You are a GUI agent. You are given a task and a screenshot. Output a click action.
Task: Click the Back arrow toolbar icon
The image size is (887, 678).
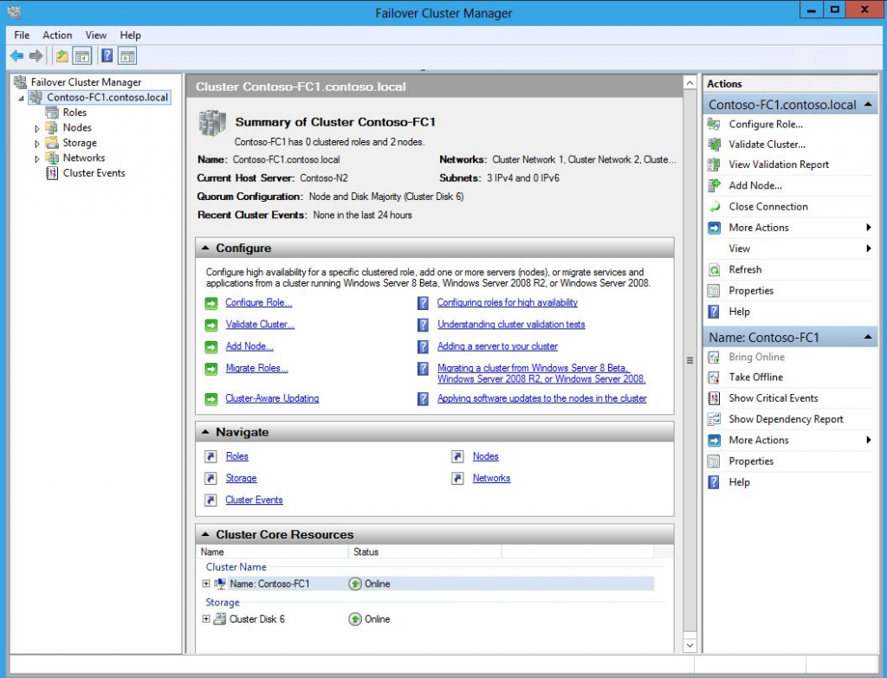(x=17, y=56)
